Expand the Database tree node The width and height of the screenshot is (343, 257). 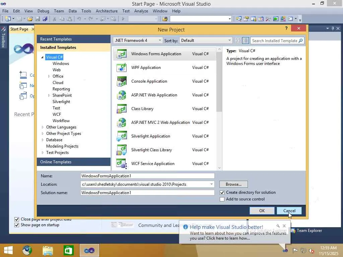[43, 140]
